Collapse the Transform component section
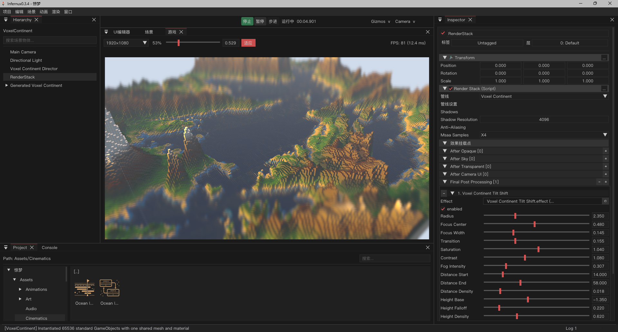Viewport: 618px width, 332px height. [445, 58]
